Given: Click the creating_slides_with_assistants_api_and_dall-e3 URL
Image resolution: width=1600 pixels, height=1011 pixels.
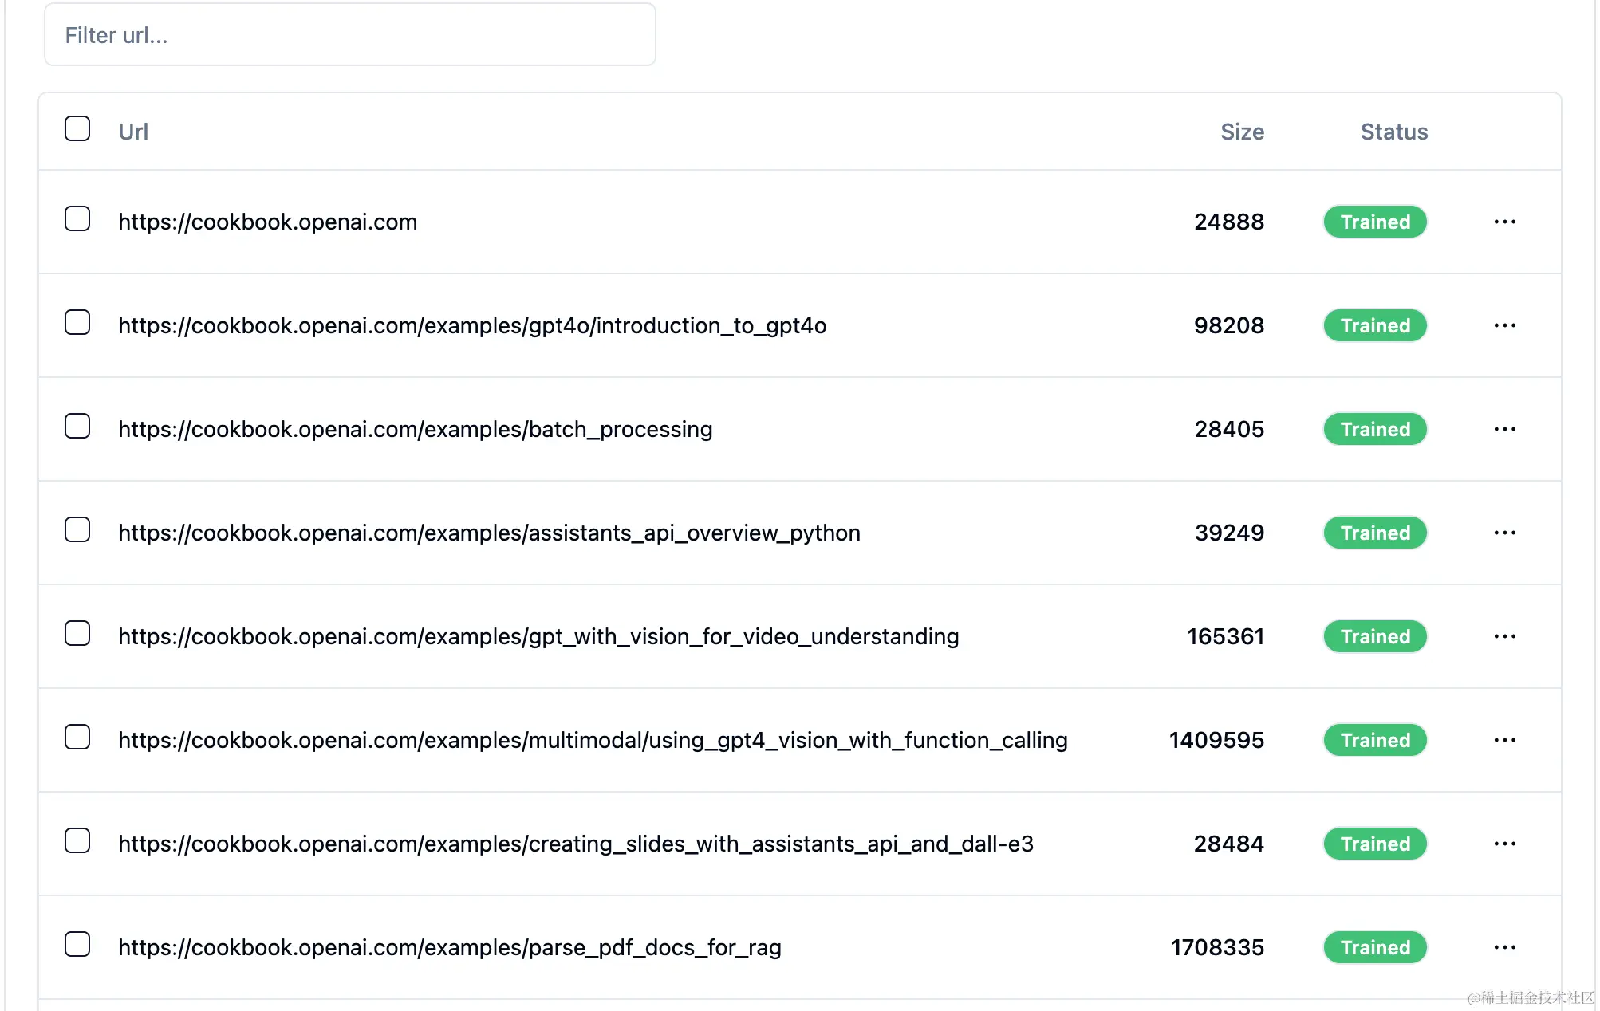Looking at the screenshot, I should click(575, 844).
